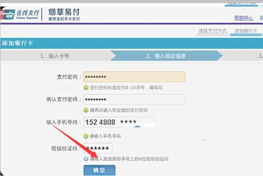Click the 短信验证码 SMS code field
The width and height of the screenshot is (263, 176).
point(98,148)
